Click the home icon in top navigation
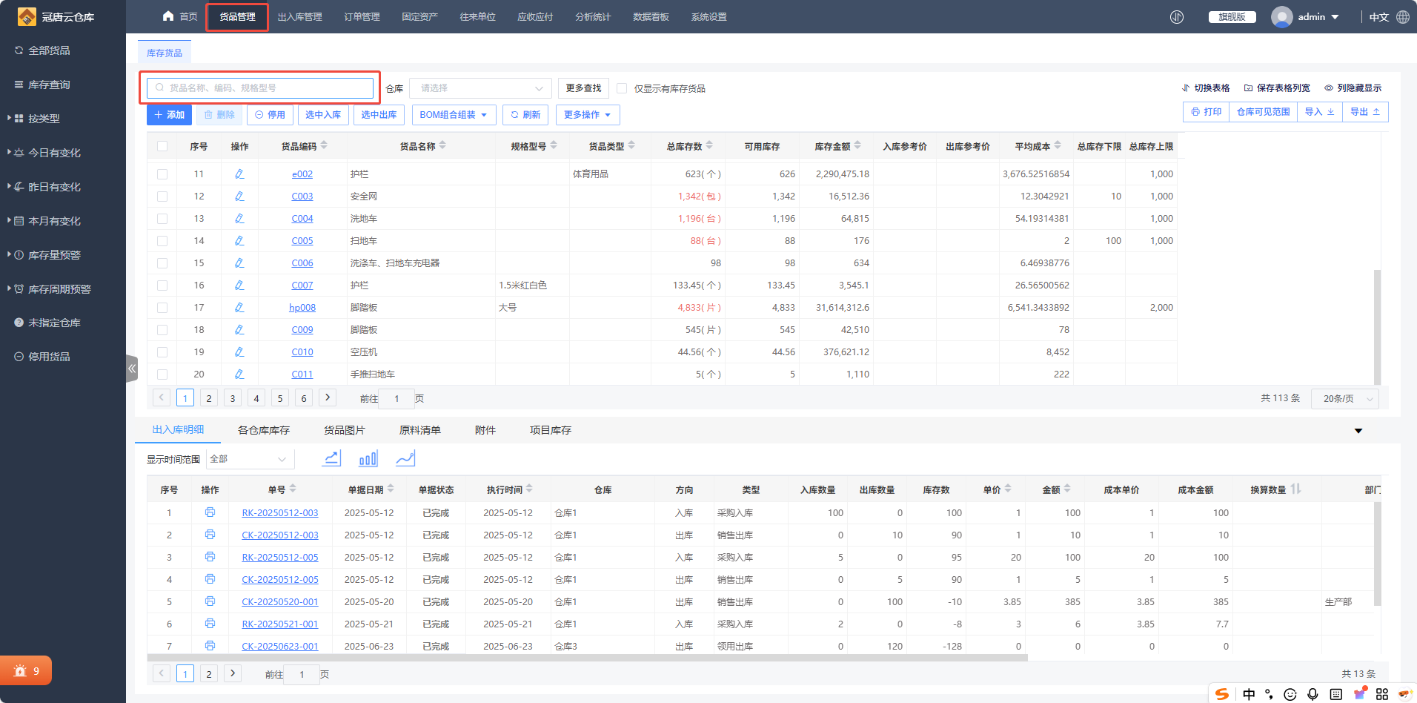 [168, 16]
